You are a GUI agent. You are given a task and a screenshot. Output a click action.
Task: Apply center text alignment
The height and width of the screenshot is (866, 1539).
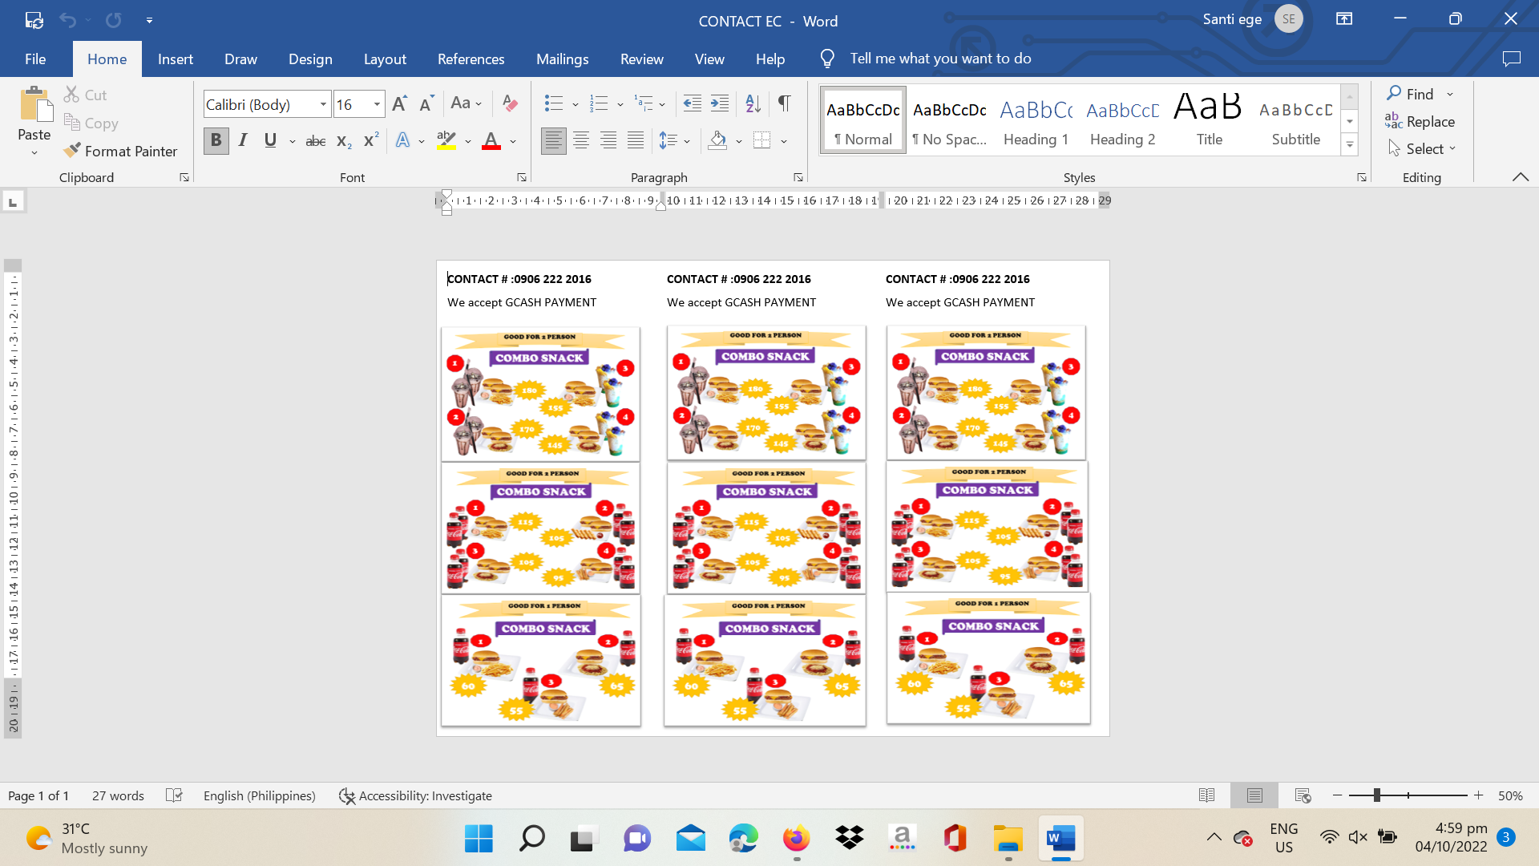[x=581, y=141]
